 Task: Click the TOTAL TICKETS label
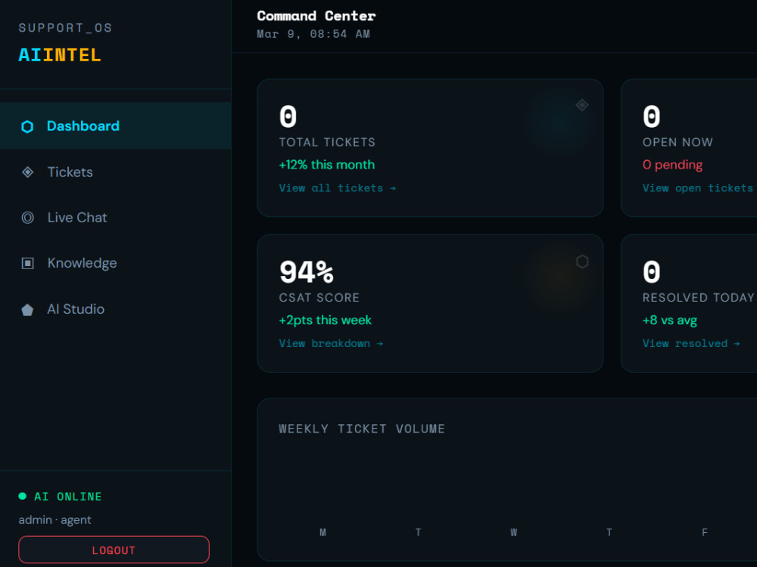(327, 142)
